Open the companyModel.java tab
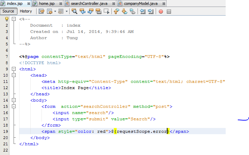The width and height of the screenshot is (249, 155). tap(141, 3)
